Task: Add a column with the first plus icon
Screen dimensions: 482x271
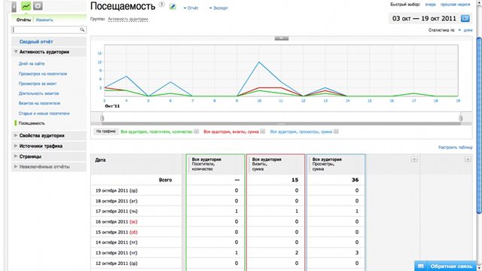Action: tap(414, 159)
